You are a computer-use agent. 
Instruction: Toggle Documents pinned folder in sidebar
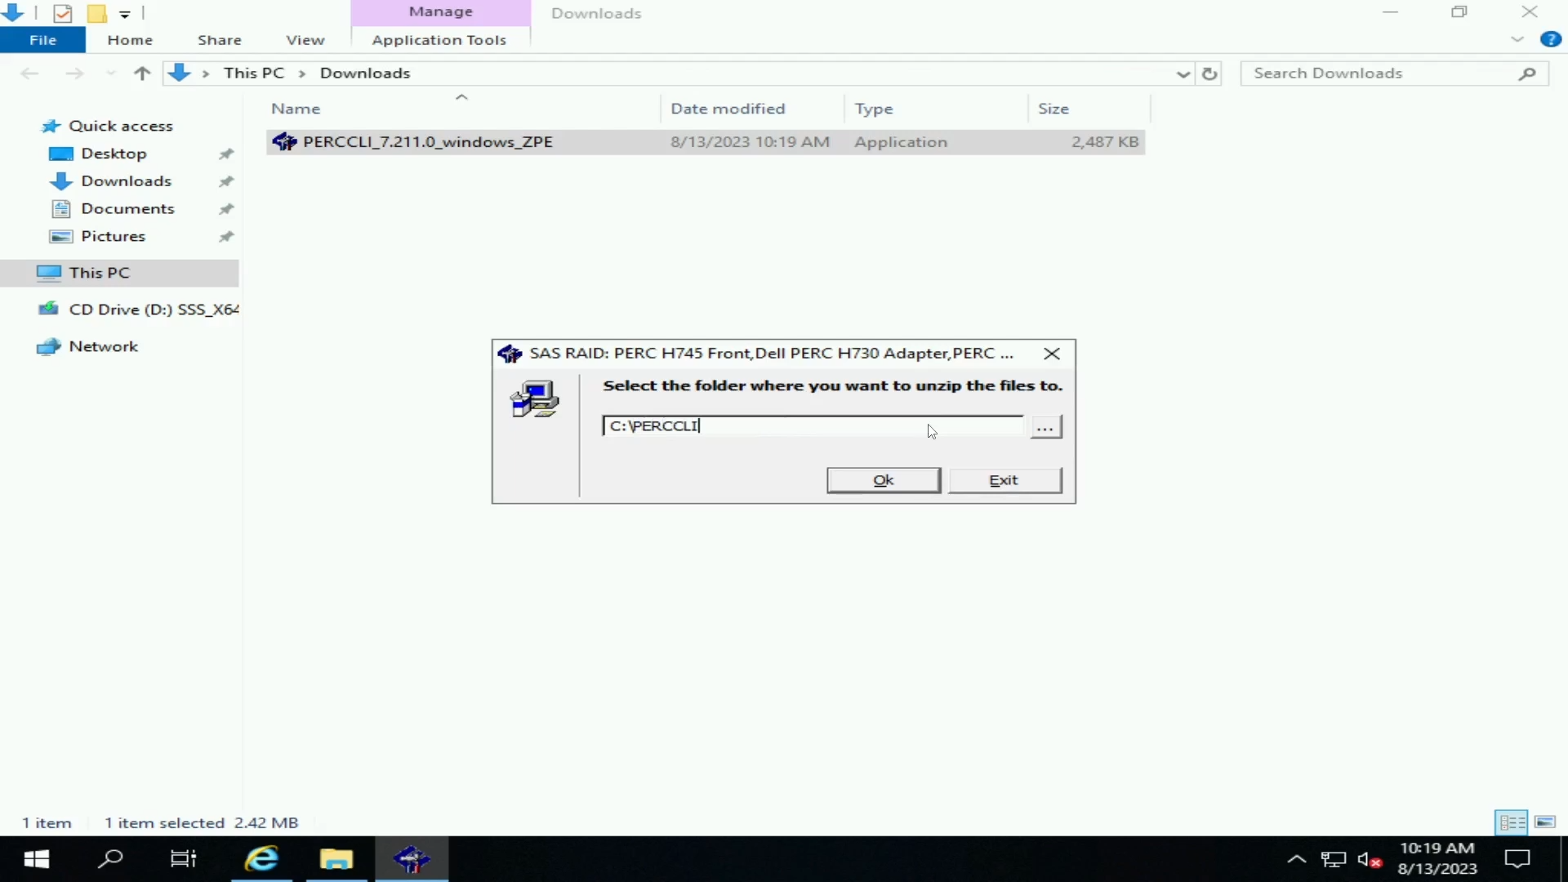click(225, 208)
